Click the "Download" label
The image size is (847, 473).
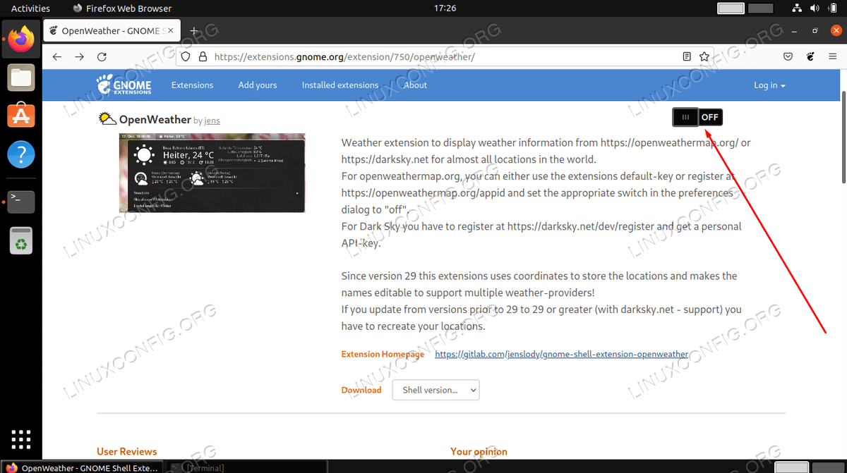pyautogui.click(x=361, y=390)
